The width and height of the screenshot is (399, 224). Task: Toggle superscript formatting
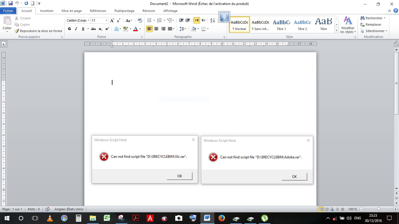[x=107, y=29]
